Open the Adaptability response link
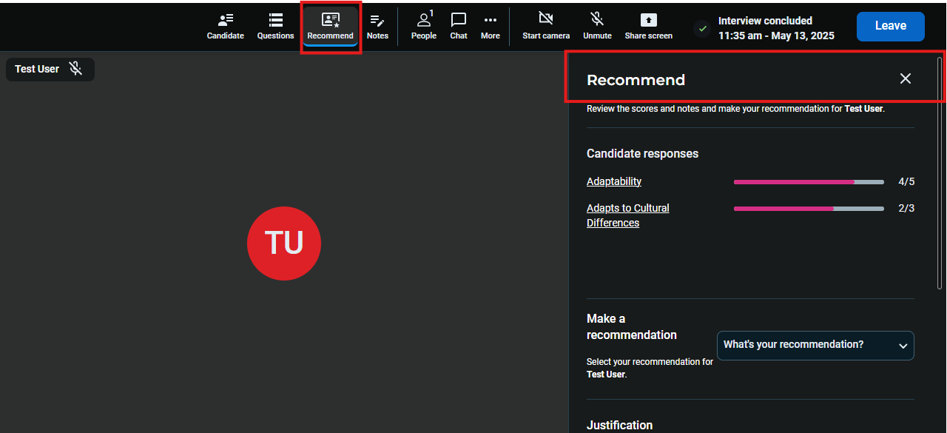This screenshot has width=947, height=433. (x=613, y=181)
